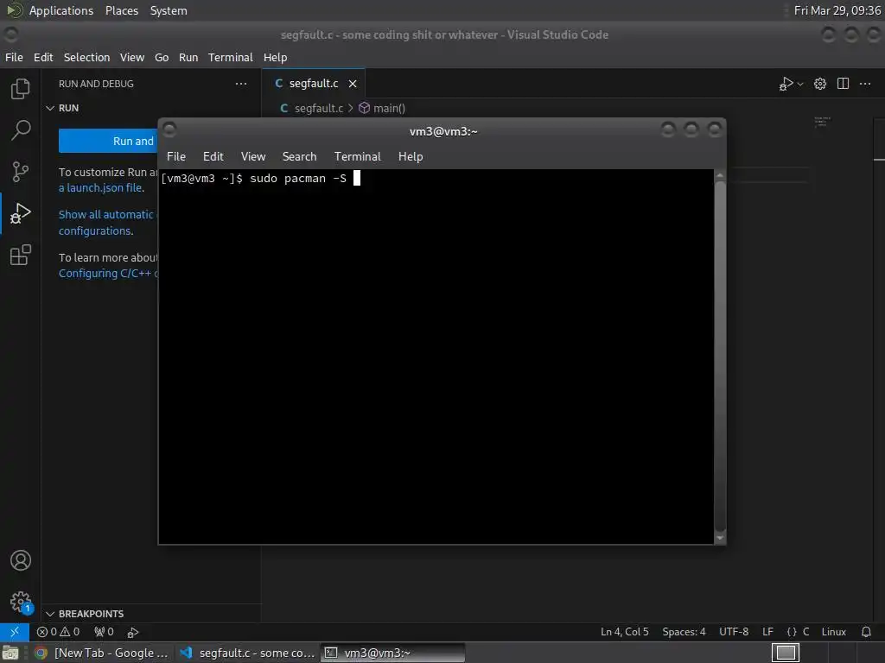Click the clock Fri Mar 29, 09:36
The image size is (885, 663).
click(837, 10)
